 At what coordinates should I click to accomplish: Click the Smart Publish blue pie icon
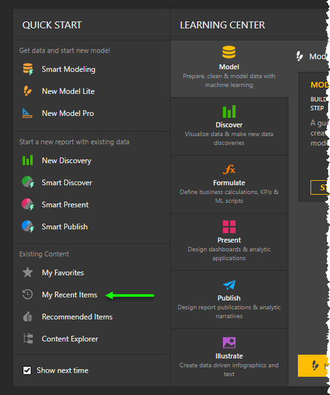(28, 226)
